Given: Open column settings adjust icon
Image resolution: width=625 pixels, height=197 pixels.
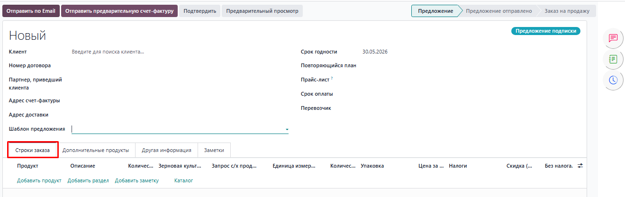Looking at the screenshot, I should click(x=580, y=166).
